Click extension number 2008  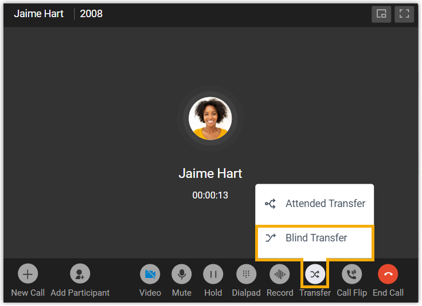pos(91,14)
